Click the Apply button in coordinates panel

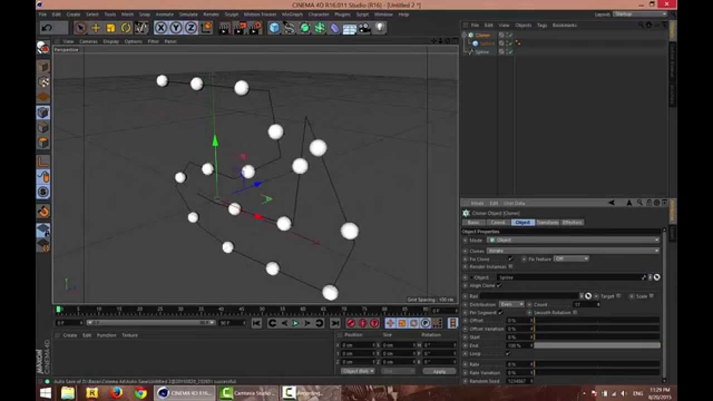click(439, 371)
